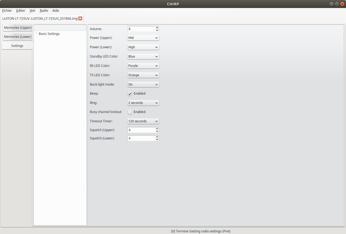
Task: Click Squelch (Lower) input field
Action: point(141,138)
